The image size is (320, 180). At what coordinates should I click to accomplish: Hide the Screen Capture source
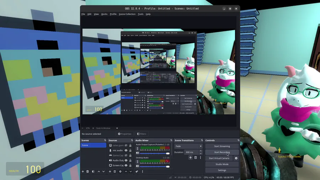126,165
